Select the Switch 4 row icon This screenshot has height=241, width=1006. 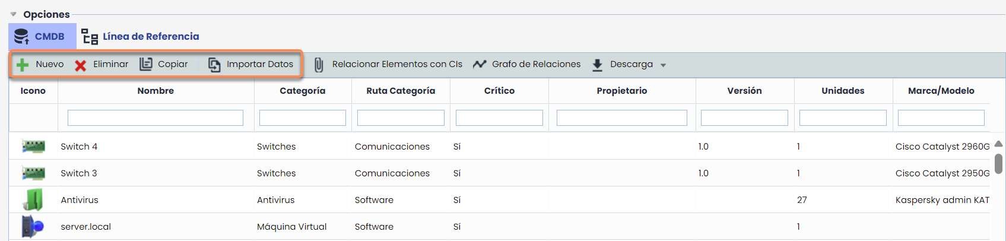(x=33, y=147)
